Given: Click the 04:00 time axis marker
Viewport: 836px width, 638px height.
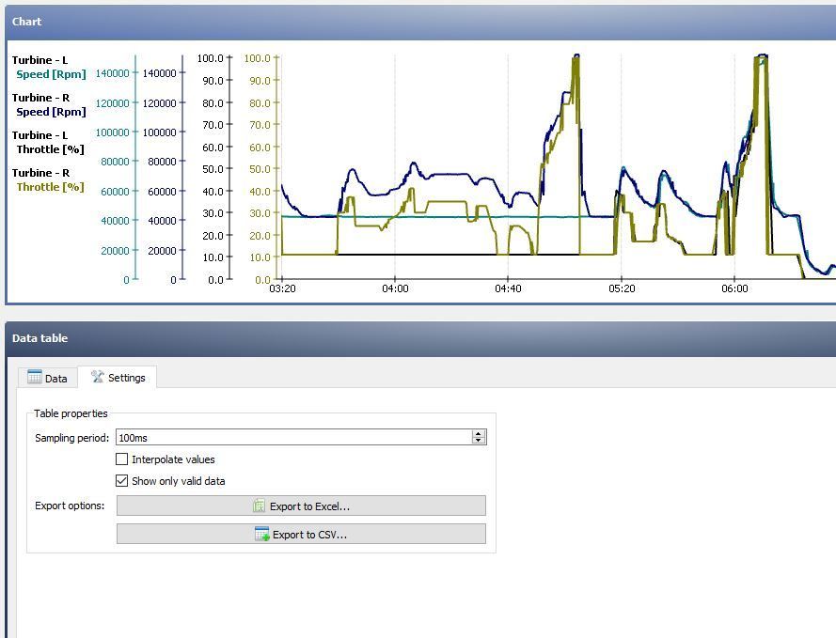Looking at the screenshot, I should pyautogui.click(x=395, y=288).
